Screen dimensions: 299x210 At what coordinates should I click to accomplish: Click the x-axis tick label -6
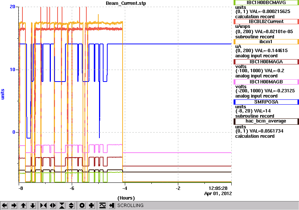point(71,188)
